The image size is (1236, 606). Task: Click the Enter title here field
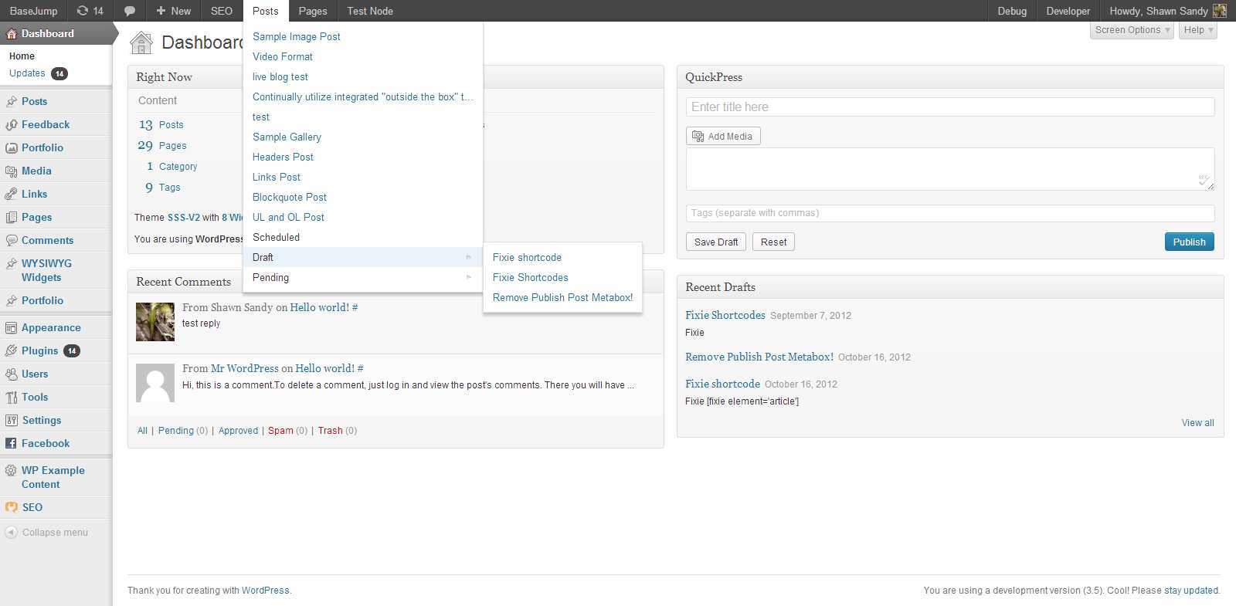[950, 107]
